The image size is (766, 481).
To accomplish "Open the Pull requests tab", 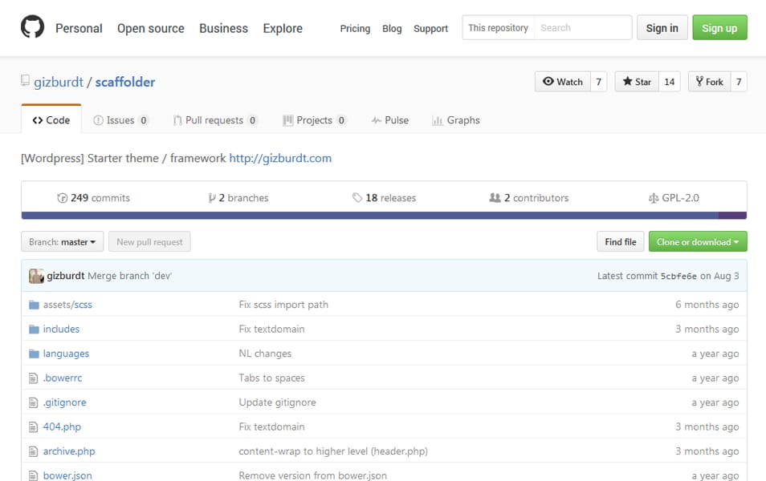I will coord(215,120).
